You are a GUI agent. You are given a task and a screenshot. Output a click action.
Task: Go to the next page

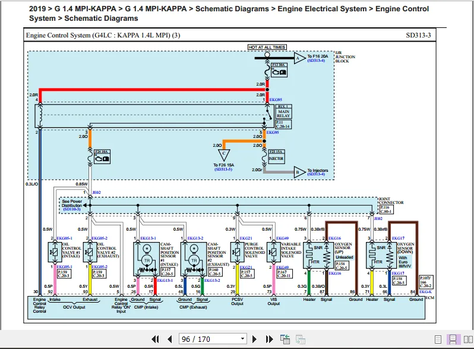(254, 339)
